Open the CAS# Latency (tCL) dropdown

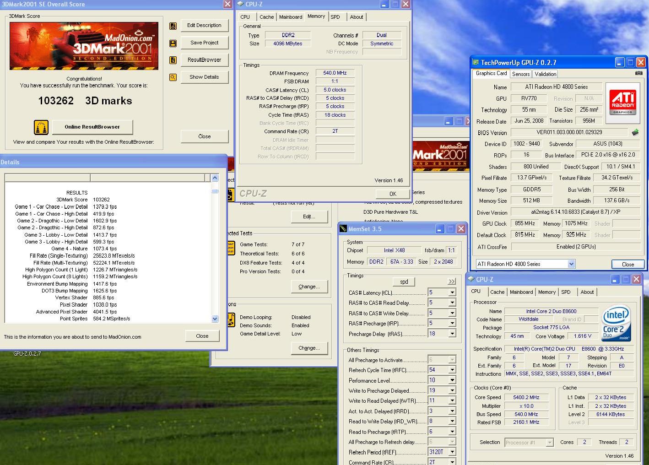[452, 292]
